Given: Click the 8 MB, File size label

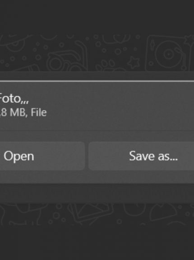Looking at the screenshot, I should click(23, 112).
